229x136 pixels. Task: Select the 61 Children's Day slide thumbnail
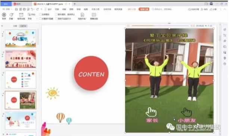(21, 38)
